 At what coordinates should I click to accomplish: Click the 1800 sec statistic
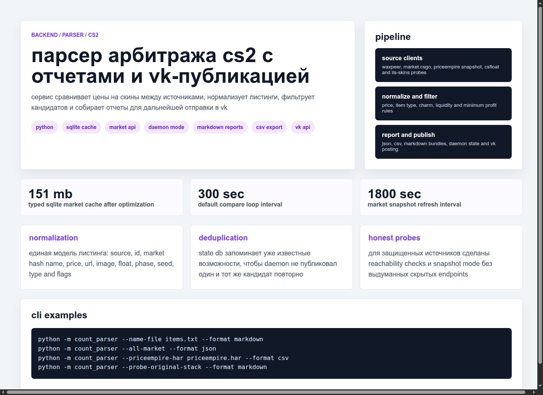click(x=394, y=194)
